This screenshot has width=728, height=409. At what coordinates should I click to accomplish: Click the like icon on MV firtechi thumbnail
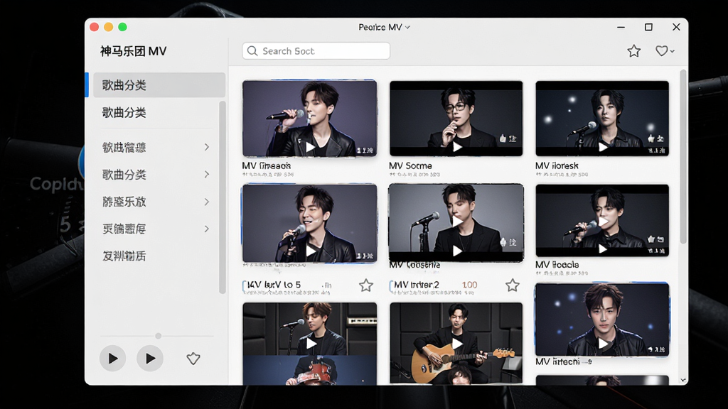pos(651,349)
